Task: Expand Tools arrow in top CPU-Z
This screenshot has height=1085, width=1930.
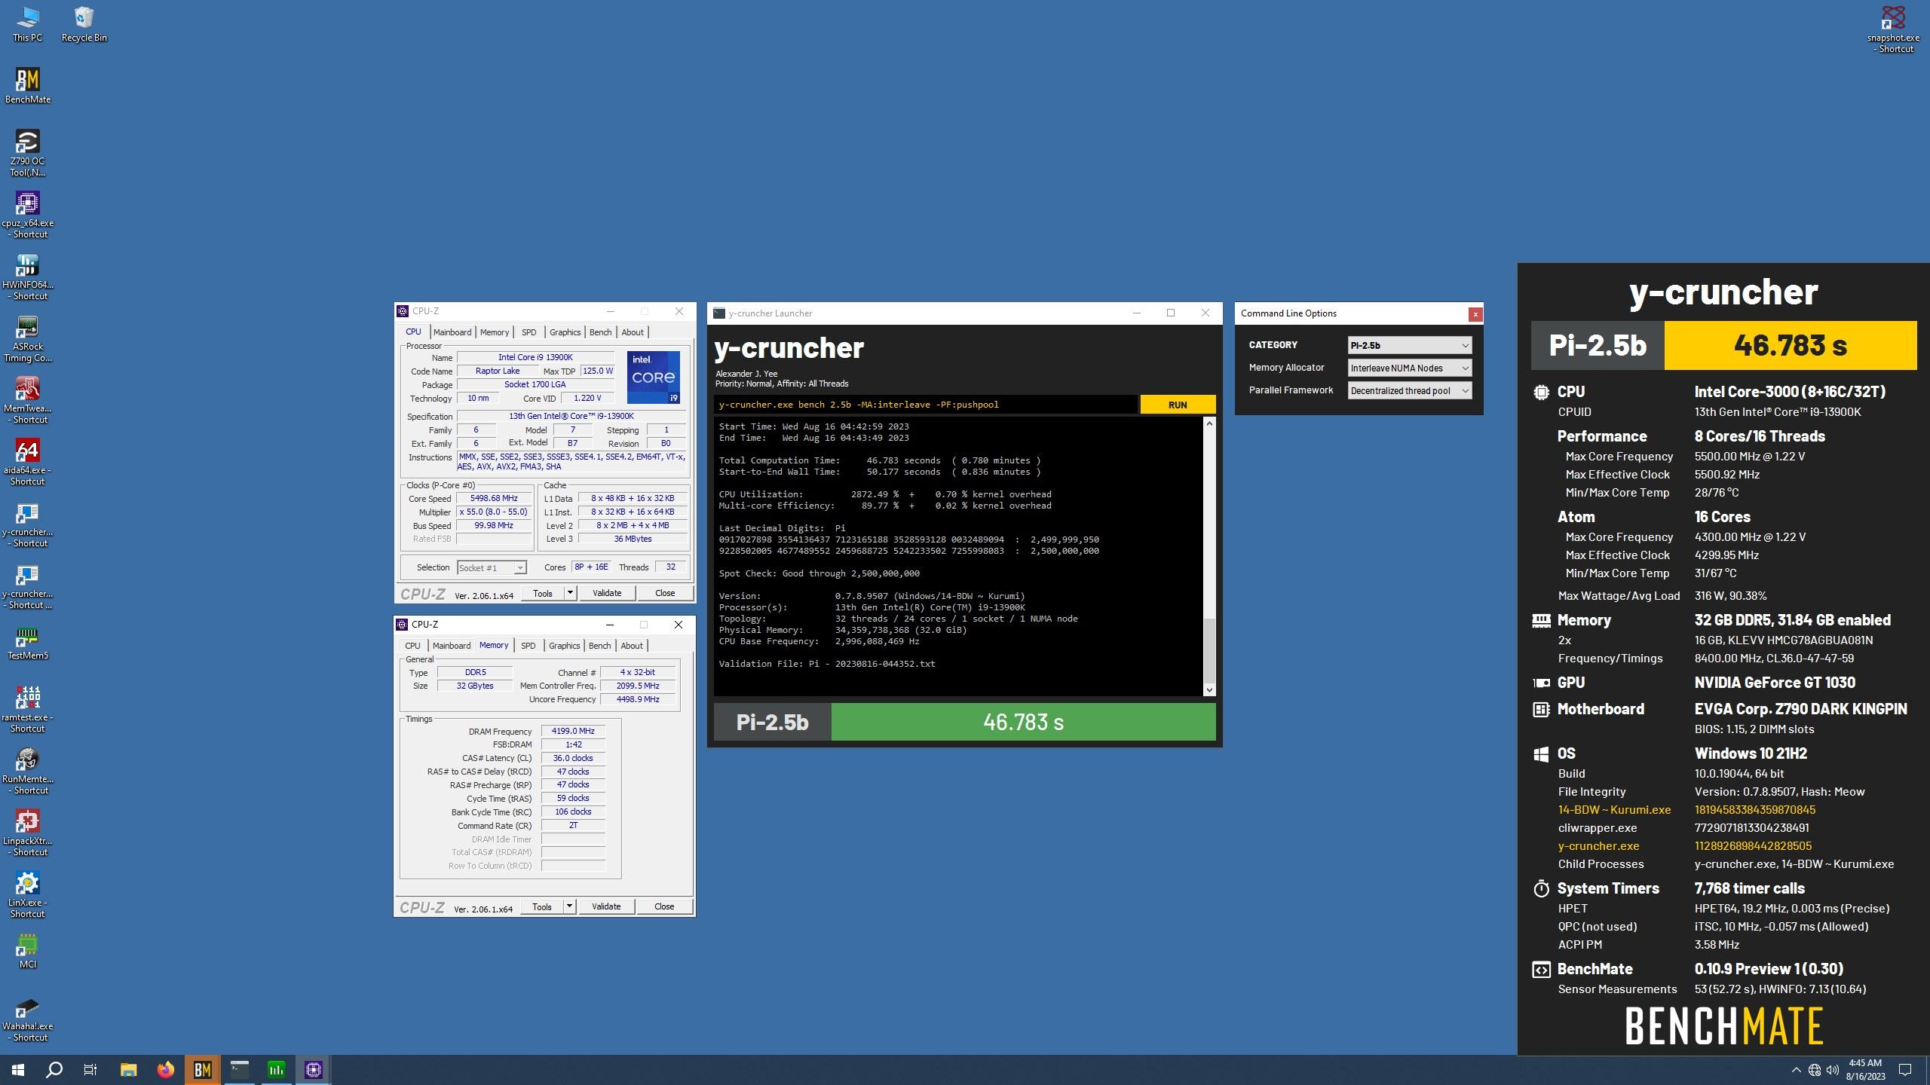Action: 571,593
